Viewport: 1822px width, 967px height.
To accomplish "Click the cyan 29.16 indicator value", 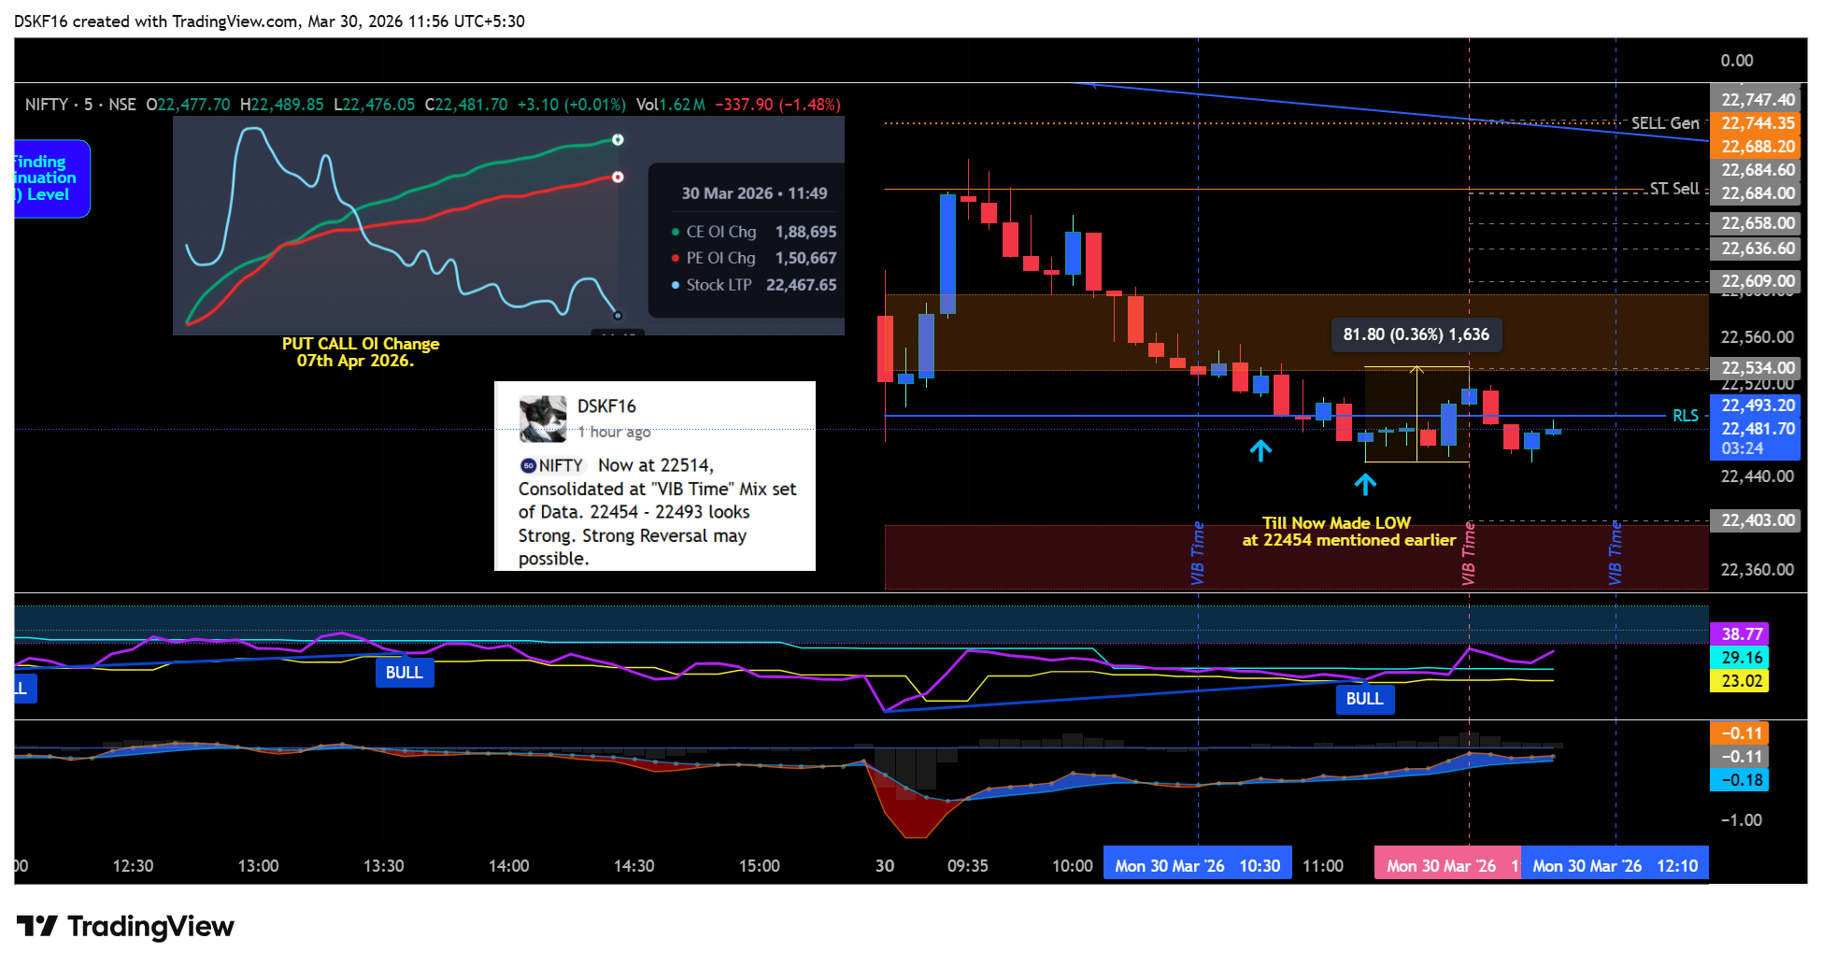I will point(1740,658).
